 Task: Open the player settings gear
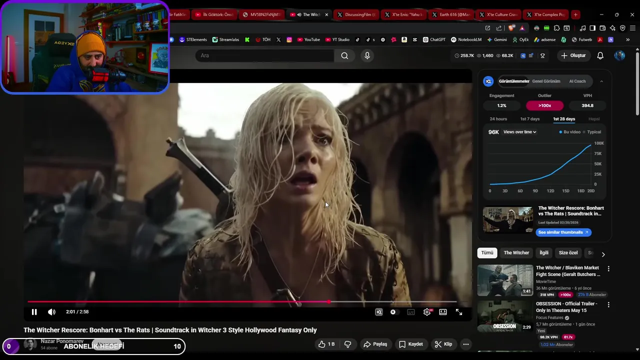427,312
